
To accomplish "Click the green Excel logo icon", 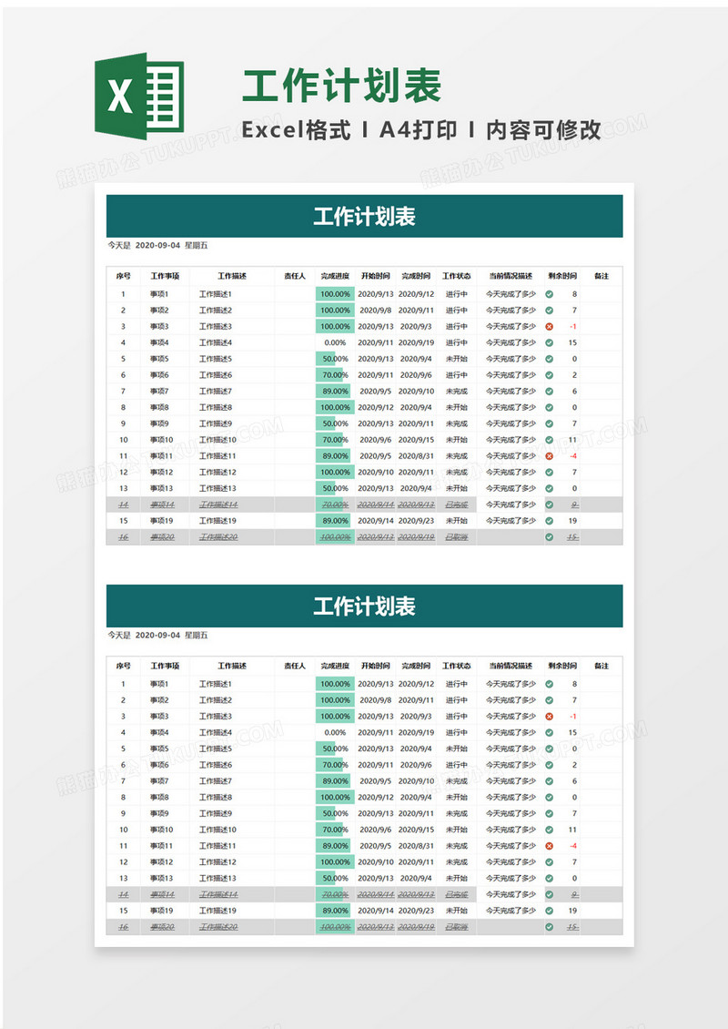I will [x=139, y=97].
